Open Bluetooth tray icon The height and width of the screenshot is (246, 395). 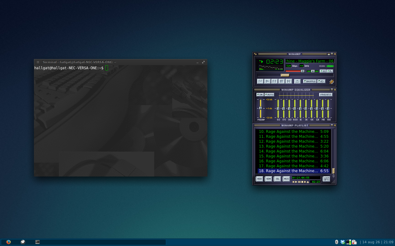coord(337,242)
